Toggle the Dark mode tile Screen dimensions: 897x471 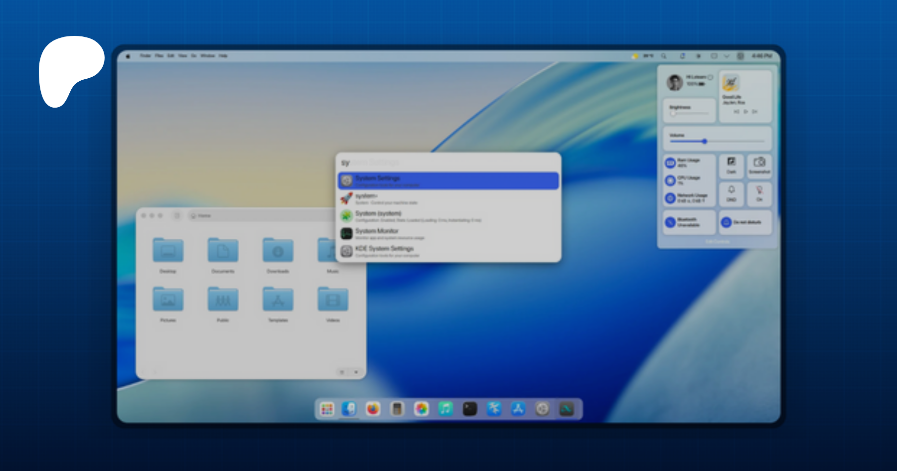tap(731, 165)
